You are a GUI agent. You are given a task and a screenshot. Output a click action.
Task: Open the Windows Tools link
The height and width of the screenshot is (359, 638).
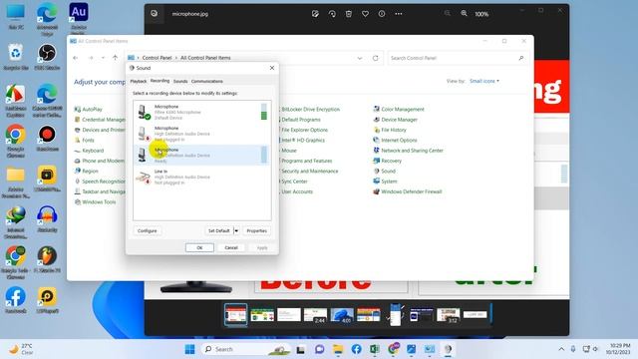tap(99, 201)
